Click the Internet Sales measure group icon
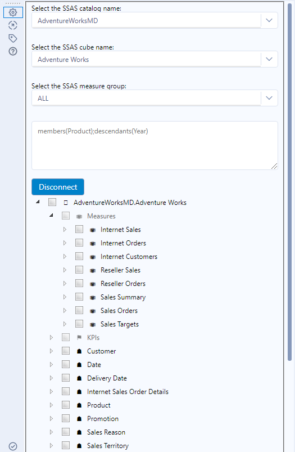Screen dimensions: 295x452 click(93, 230)
